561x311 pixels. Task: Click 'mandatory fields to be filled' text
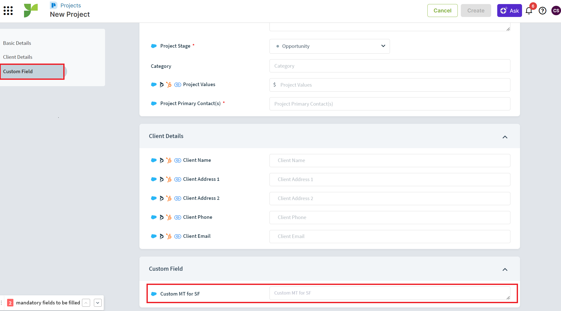48,303
